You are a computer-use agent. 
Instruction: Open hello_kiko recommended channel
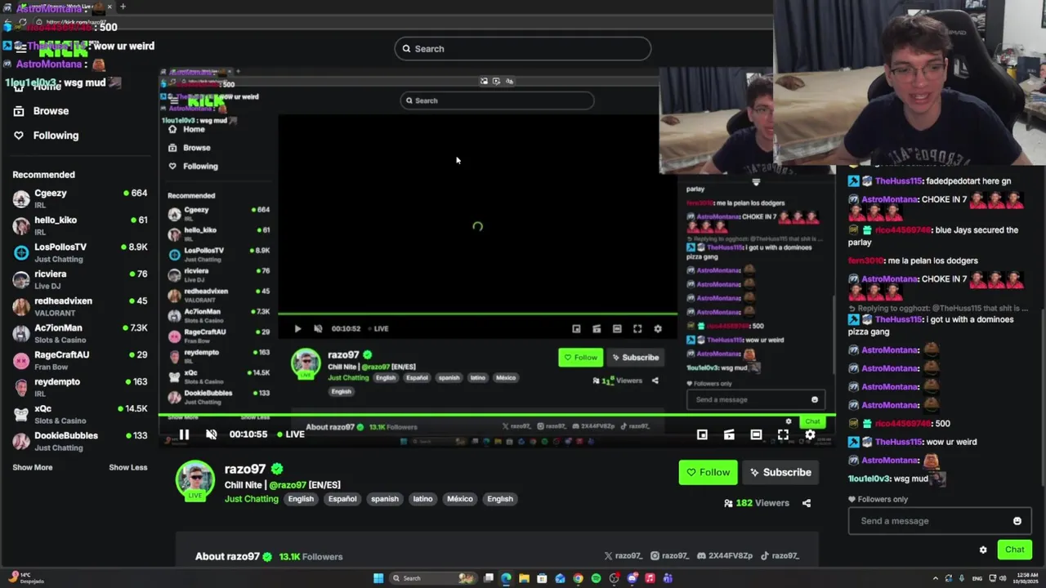point(80,225)
